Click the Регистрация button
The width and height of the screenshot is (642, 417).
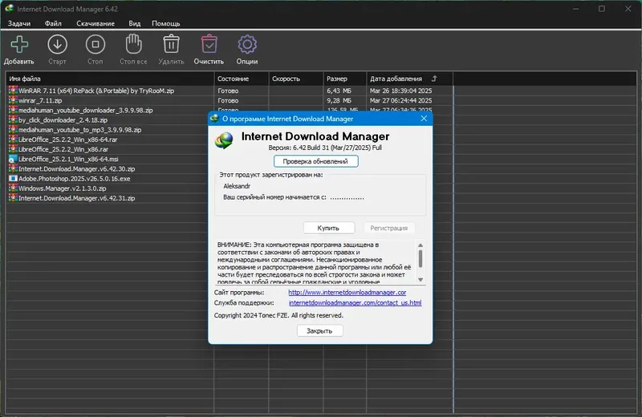pos(389,228)
